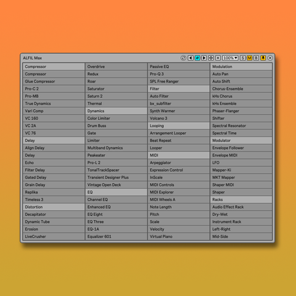Viewport: 296px width, 296px height.
Task: Choose VC 160 in the list
Action: (x=54, y=118)
